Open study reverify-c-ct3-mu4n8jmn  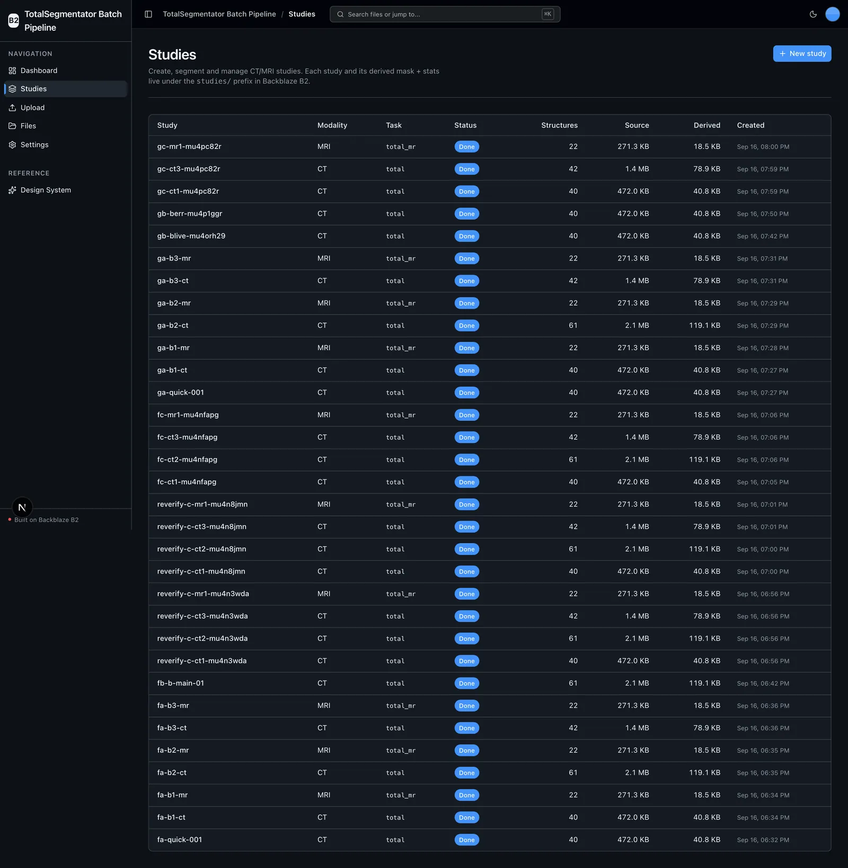pyautogui.click(x=202, y=527)
